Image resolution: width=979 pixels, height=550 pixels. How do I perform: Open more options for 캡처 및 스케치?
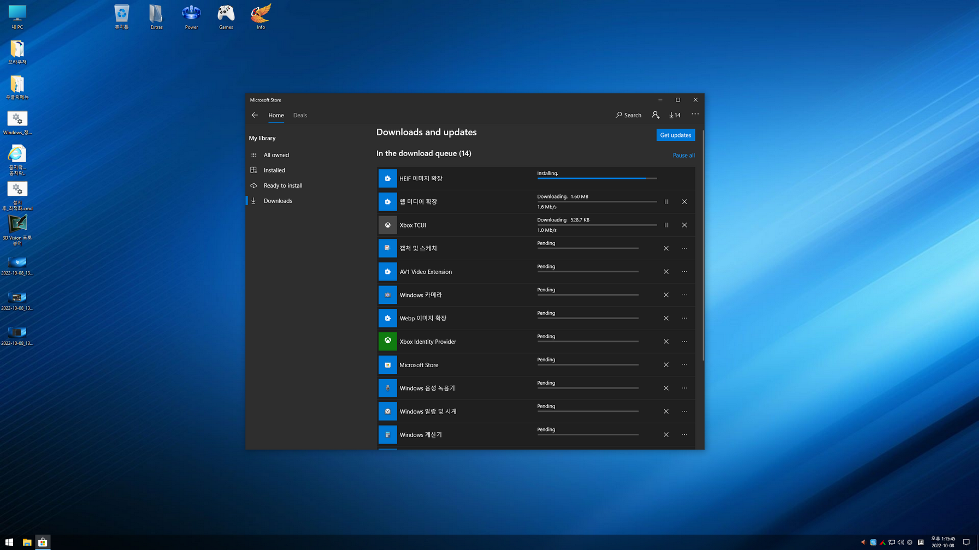[684, 248]
